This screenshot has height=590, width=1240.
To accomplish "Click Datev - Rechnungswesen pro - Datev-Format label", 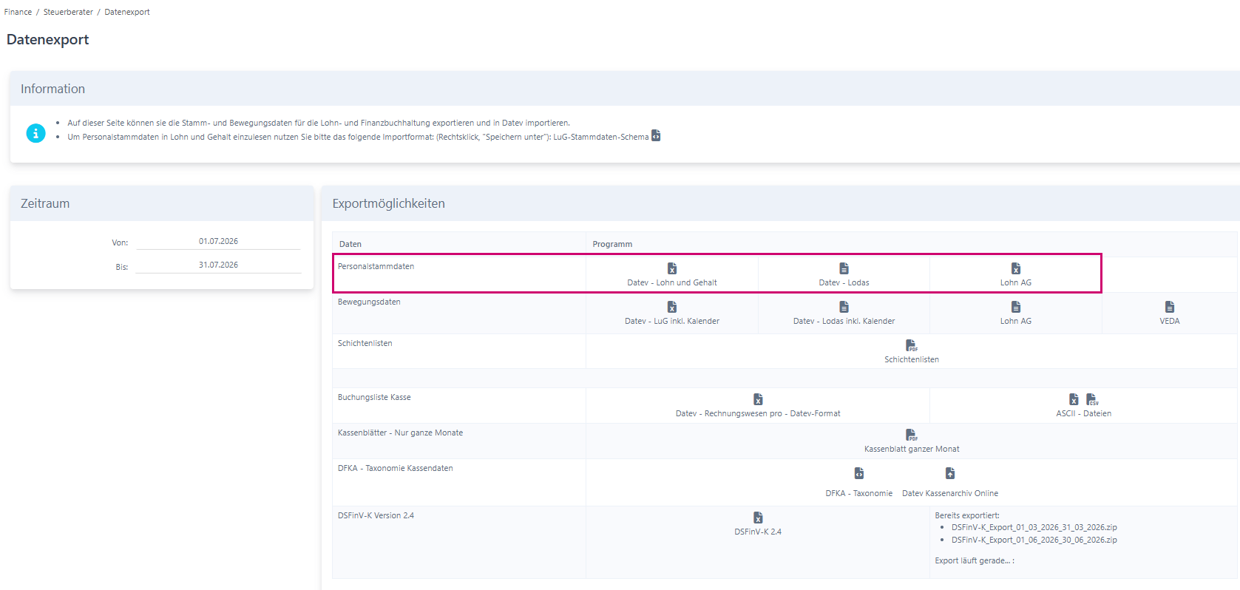I will point(758,413).
